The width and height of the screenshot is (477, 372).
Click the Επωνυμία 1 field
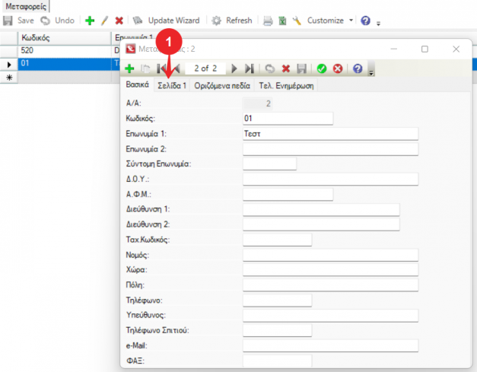(330, 134)
